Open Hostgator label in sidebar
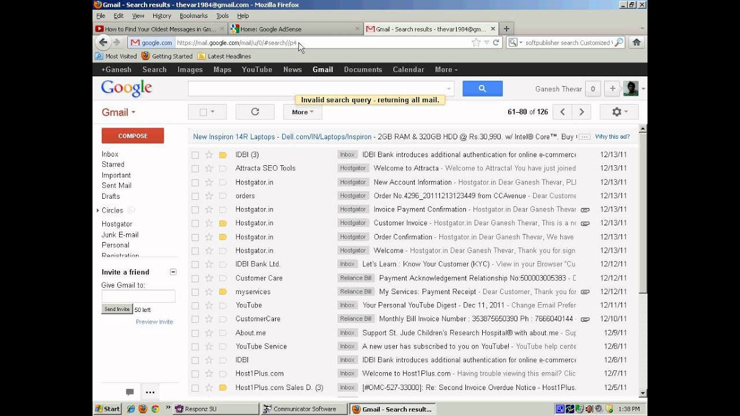The width and height of the screenshot is (740, 416). (x=117, y=224)
